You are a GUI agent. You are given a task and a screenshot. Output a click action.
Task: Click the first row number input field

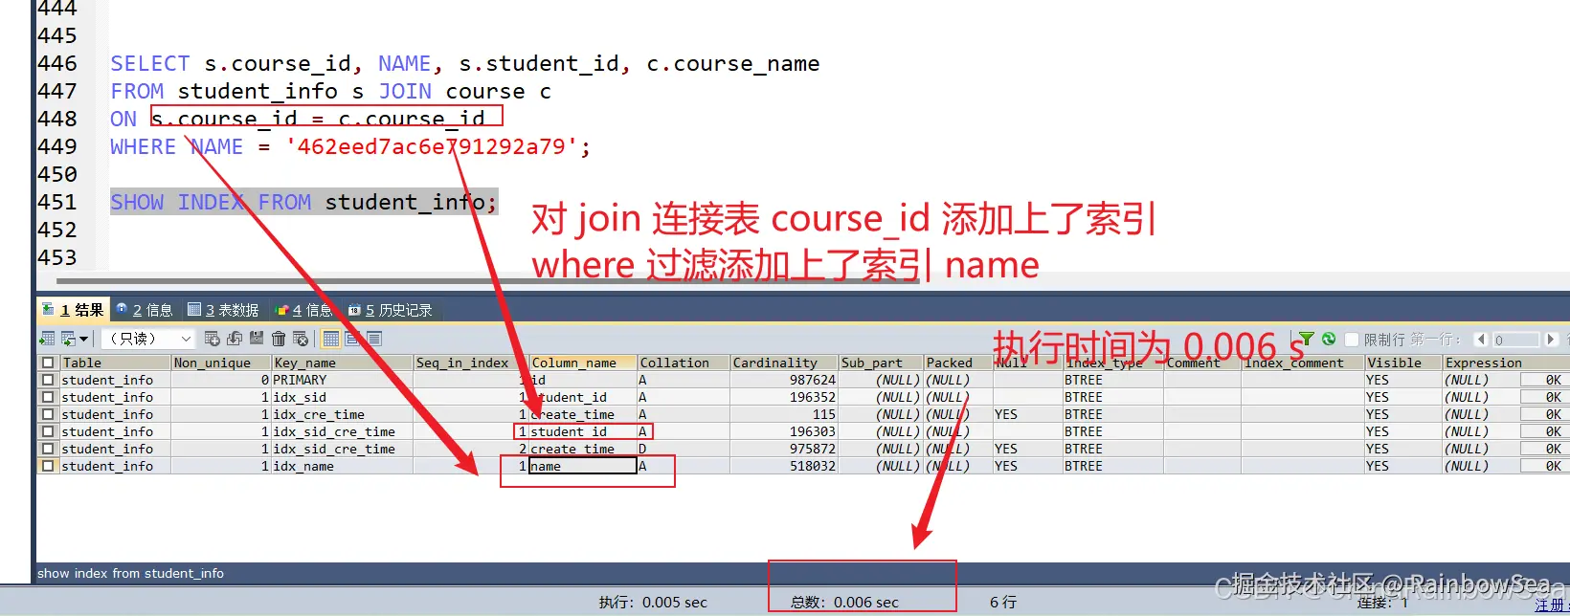point(1515,340)
